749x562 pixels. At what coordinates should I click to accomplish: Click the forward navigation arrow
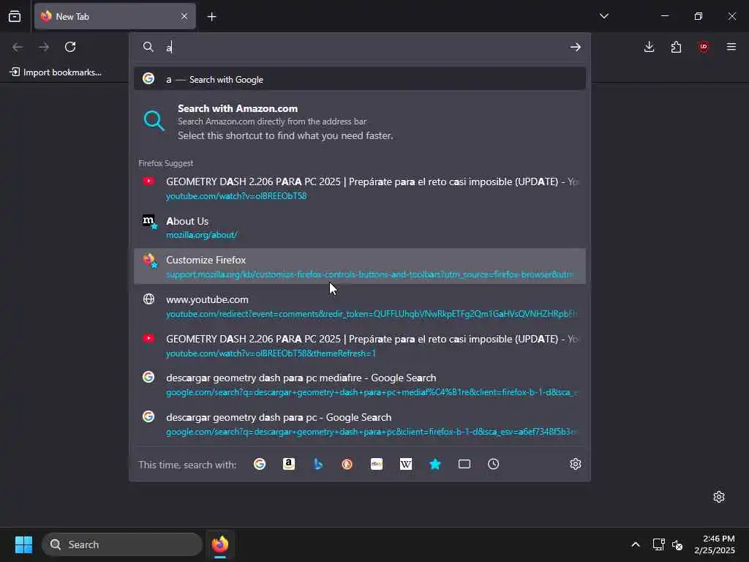click(x=44, y=47)
